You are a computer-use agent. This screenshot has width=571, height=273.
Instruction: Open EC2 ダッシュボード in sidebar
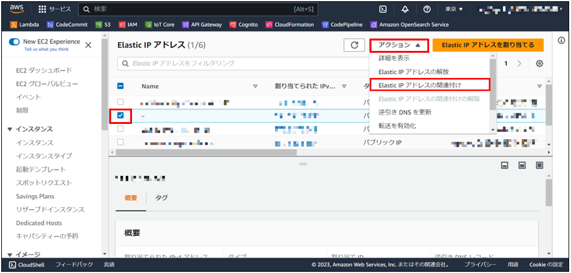(x=44, y=71)
